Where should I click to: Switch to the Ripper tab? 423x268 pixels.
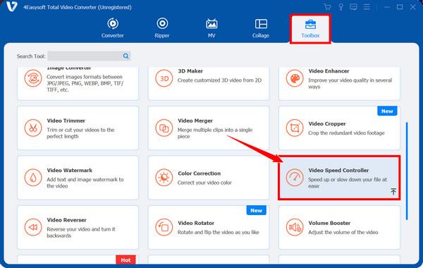click(162, 28)
